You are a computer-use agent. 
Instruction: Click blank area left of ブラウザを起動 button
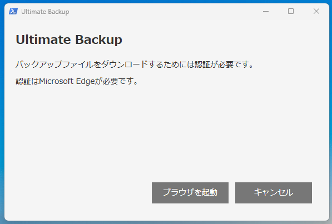coord(78,193)
